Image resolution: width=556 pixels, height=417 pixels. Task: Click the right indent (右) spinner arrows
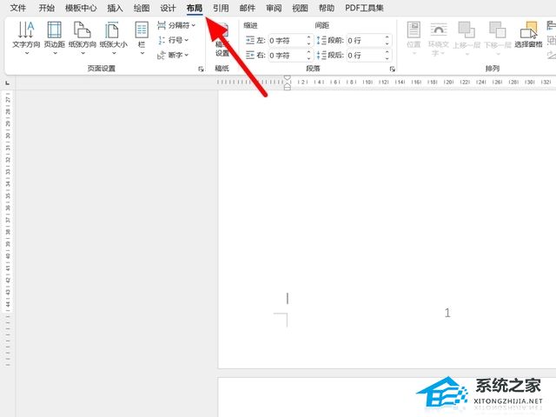[308, 56]
